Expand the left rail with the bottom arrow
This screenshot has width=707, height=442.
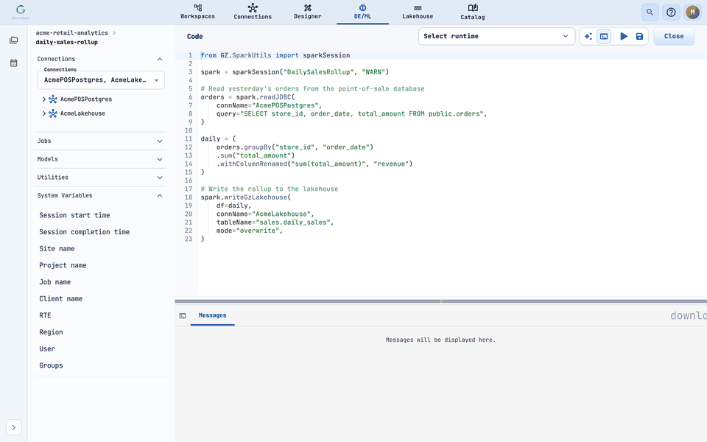point(13,427)
